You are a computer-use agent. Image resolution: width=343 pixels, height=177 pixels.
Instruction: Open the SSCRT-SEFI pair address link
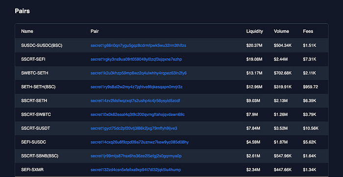click(x=136, y=59)
